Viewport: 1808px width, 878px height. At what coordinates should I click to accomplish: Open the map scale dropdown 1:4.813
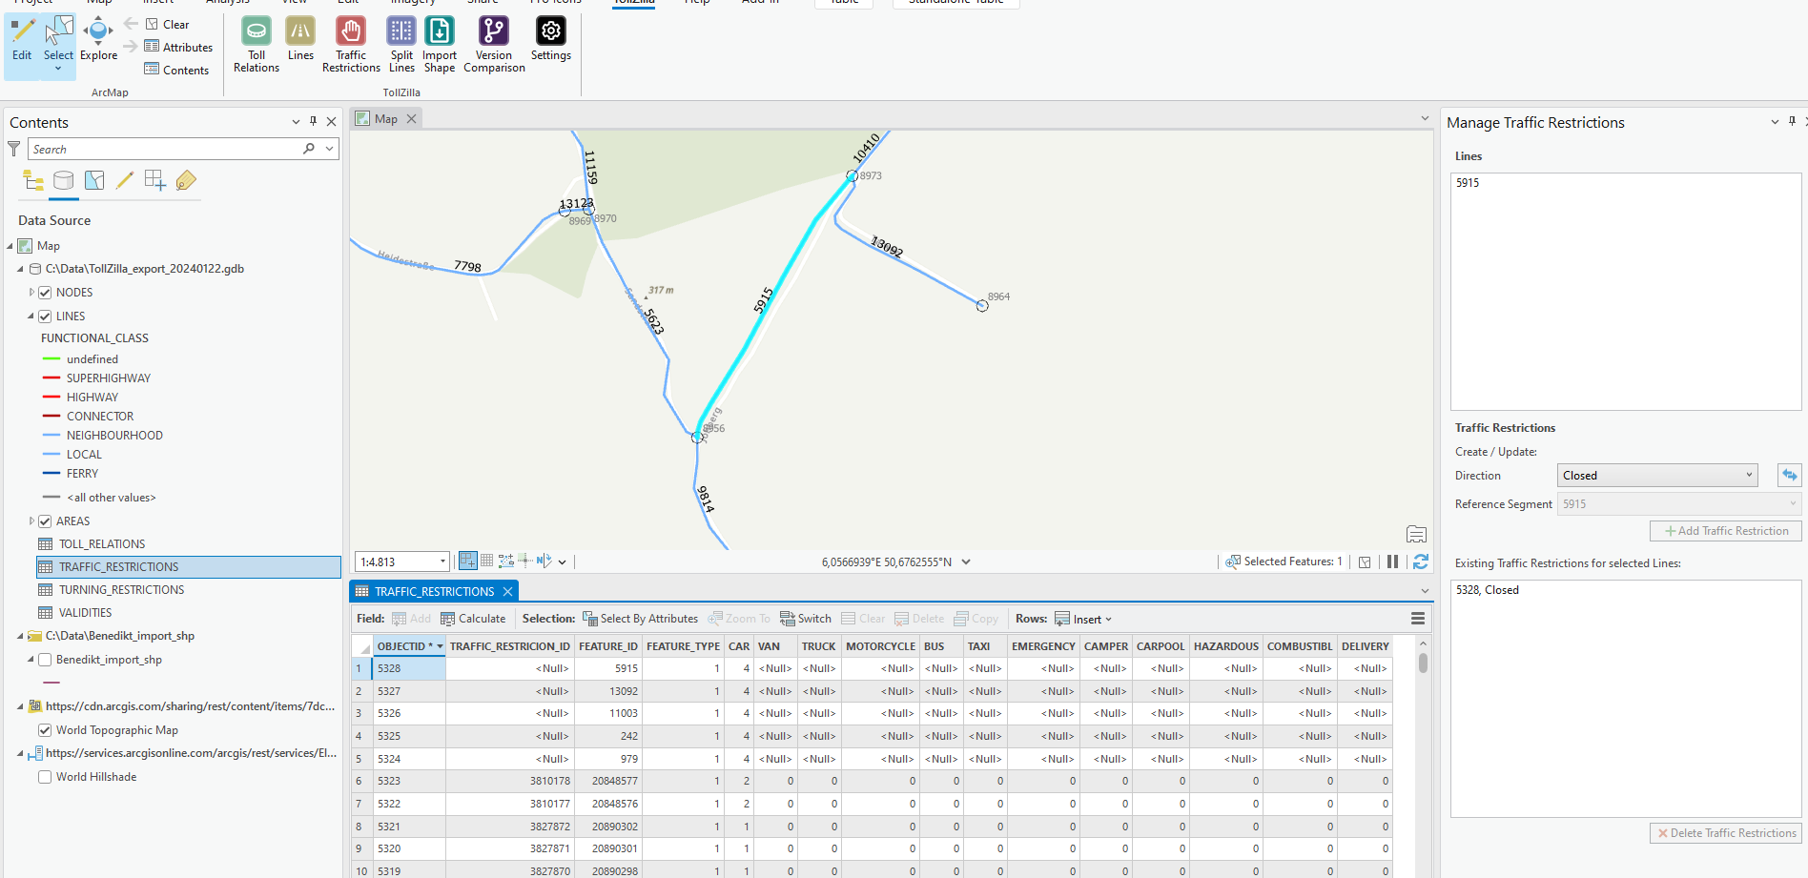tap(442, 562)
